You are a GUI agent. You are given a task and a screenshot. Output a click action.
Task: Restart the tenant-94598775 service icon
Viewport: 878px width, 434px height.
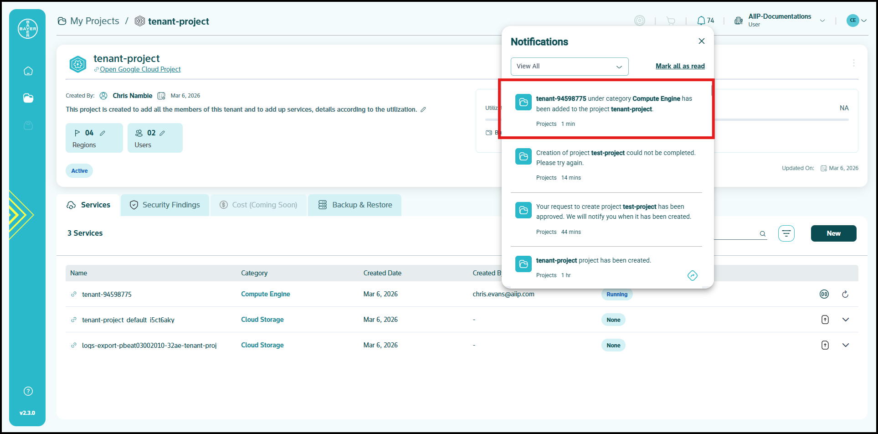tap(845, 294)
